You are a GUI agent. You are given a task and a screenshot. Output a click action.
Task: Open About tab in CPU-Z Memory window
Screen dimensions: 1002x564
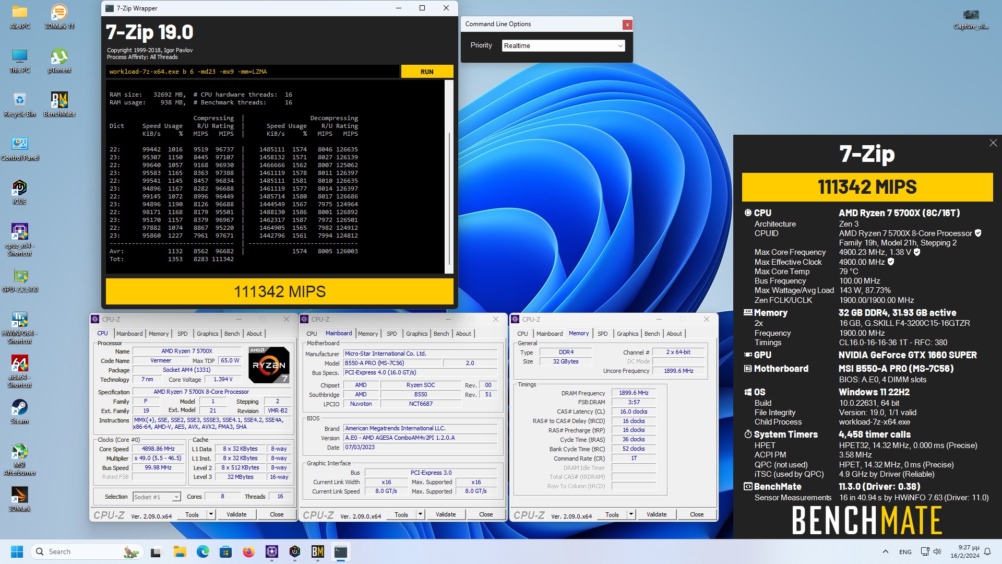pos(674,334)
